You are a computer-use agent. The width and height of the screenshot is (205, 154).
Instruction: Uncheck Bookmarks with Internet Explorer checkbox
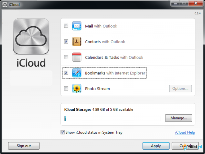(66, 73)
